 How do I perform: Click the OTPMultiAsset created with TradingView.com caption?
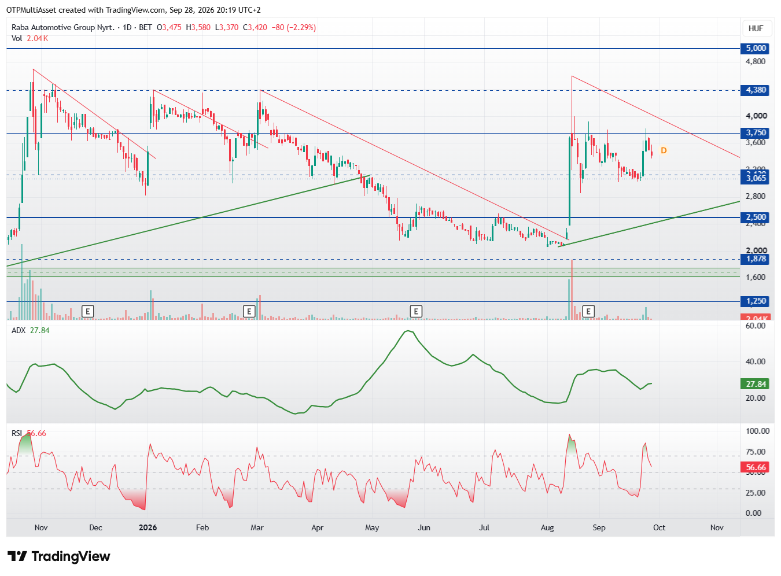[x=134, y=10]
